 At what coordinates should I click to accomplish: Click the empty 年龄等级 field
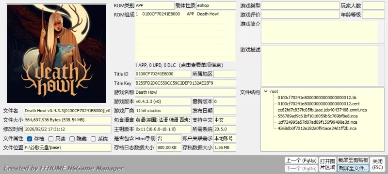(x=373, y=14)
